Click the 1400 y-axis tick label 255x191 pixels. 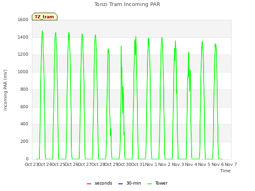tap(23, 37)
